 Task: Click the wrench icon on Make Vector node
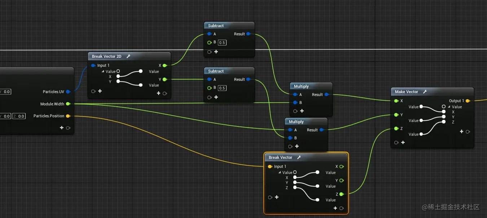point(425,92)
